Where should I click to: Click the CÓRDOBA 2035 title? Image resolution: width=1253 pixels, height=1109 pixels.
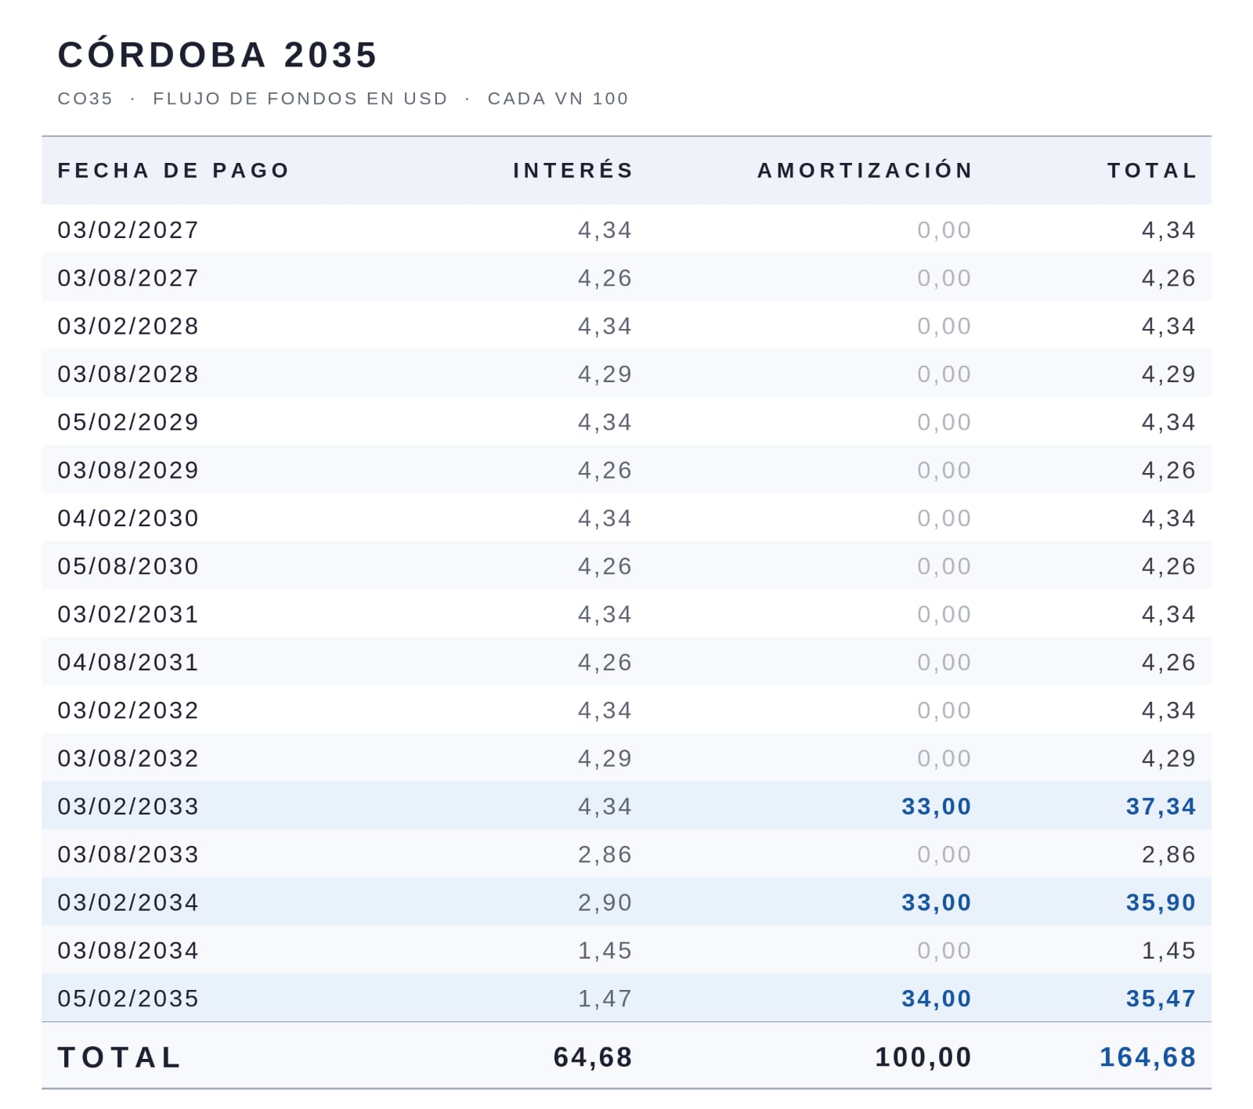(218, 54)
